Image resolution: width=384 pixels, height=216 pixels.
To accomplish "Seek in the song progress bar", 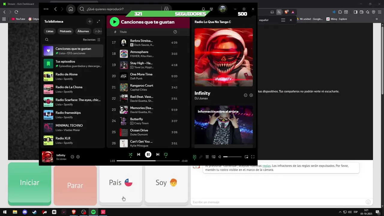I will [x=148, y=161].
